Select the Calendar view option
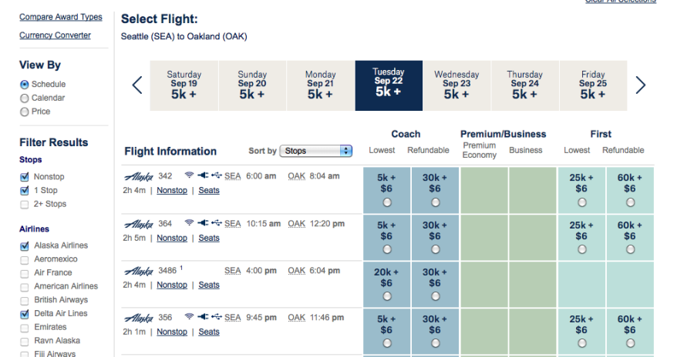Screen dimensions: 694x357 pos(25,98)
